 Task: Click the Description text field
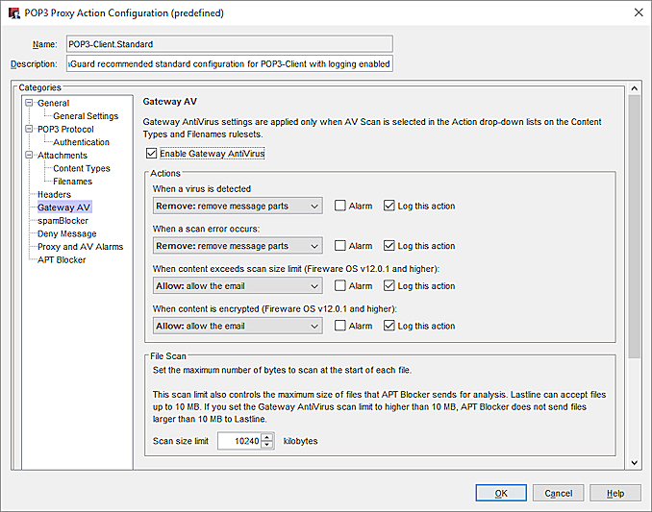[229, 64]
